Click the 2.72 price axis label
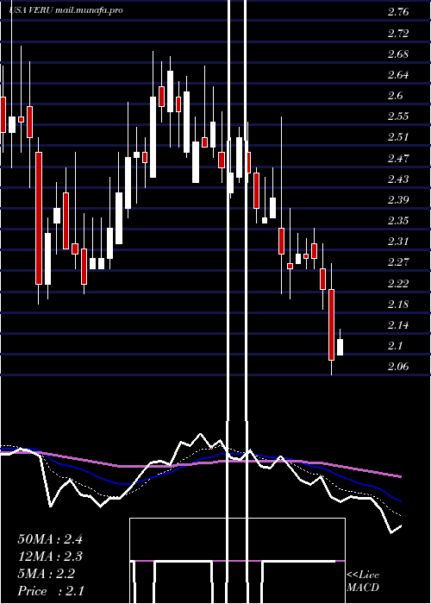The width and height of the screenshot is (431, 604). [398, 34]
